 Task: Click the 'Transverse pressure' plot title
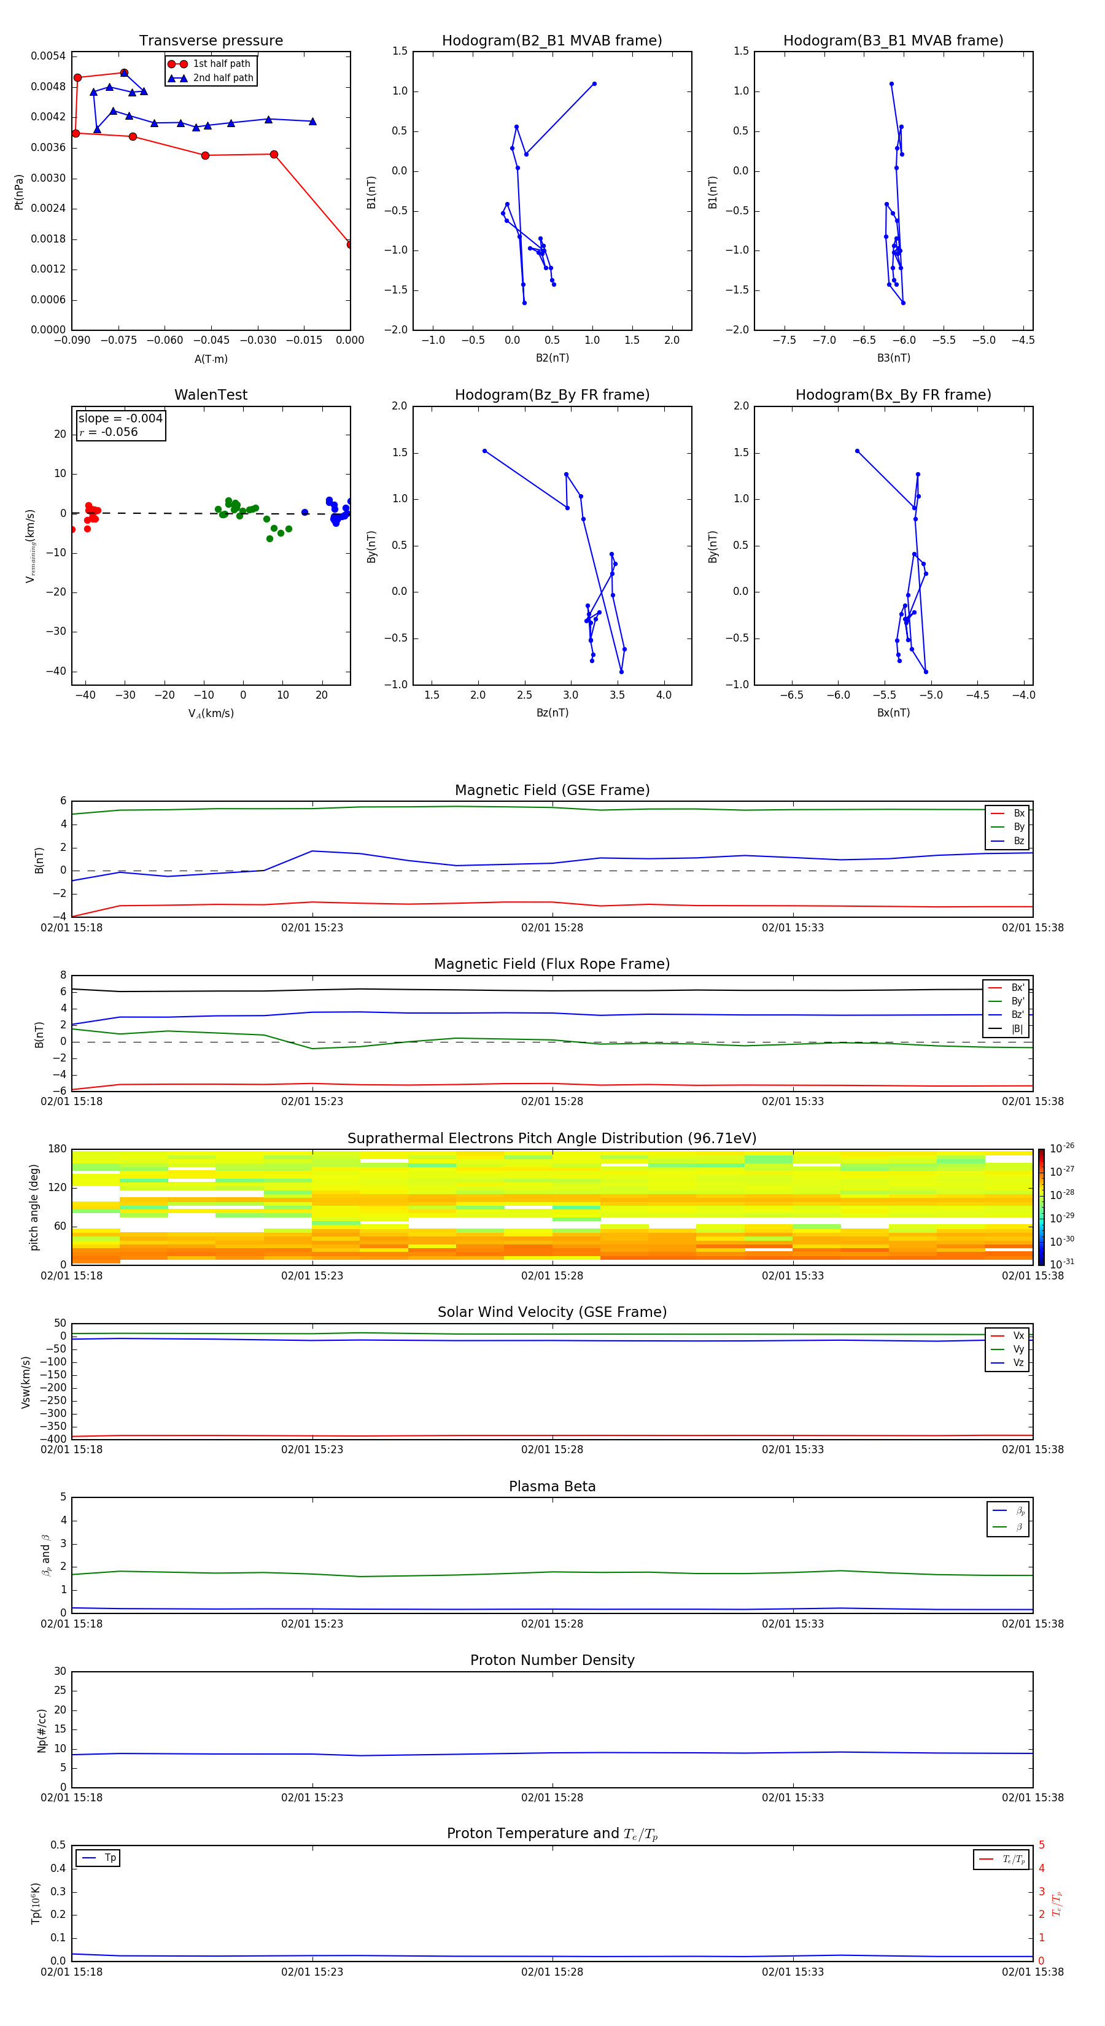click(211, 41)
